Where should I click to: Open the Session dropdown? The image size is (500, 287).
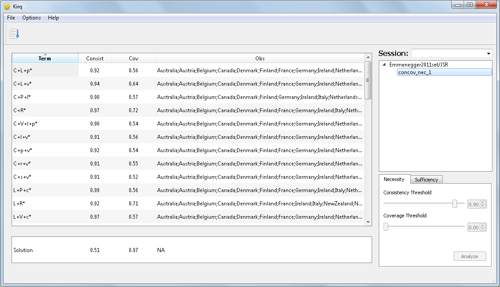[452, 53]
